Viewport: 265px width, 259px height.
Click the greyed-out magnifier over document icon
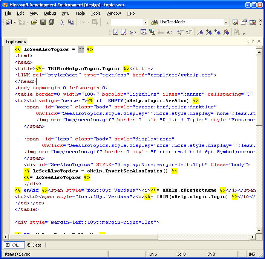(237, 32)
